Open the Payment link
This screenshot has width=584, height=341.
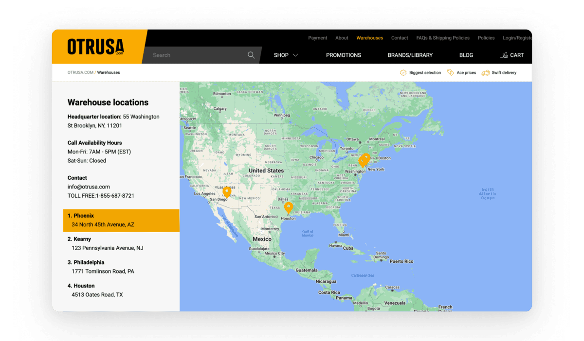point(317,38)
